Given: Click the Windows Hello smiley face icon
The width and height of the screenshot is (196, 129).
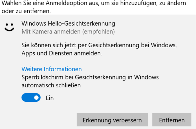Looking at the screenshot, I should pyautogui.click(x=10, y=27).
